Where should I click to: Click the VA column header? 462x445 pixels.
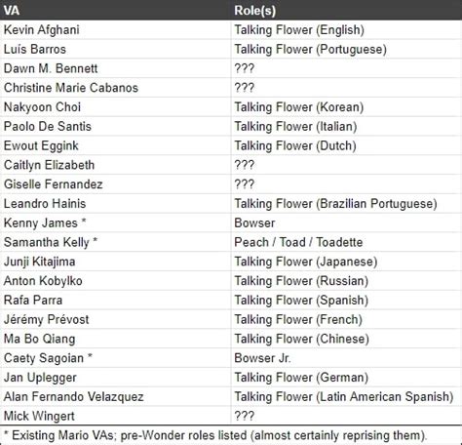(x=115, y=10)
